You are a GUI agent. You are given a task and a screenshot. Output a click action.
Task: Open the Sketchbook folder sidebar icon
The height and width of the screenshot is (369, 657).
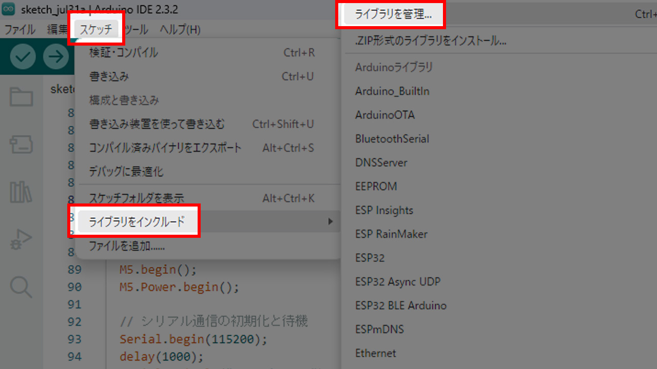point(22,97)
